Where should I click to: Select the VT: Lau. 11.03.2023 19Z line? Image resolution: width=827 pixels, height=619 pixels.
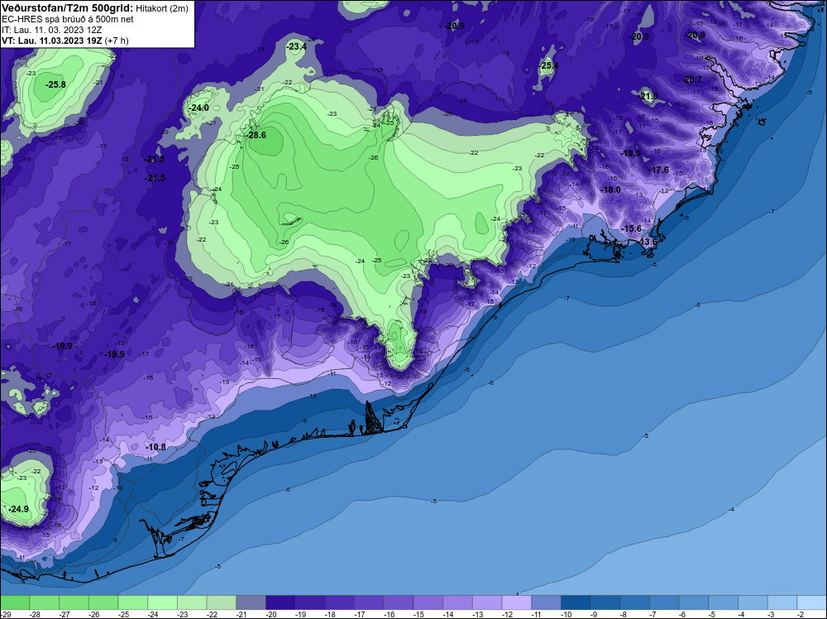[x=65, y=41]
